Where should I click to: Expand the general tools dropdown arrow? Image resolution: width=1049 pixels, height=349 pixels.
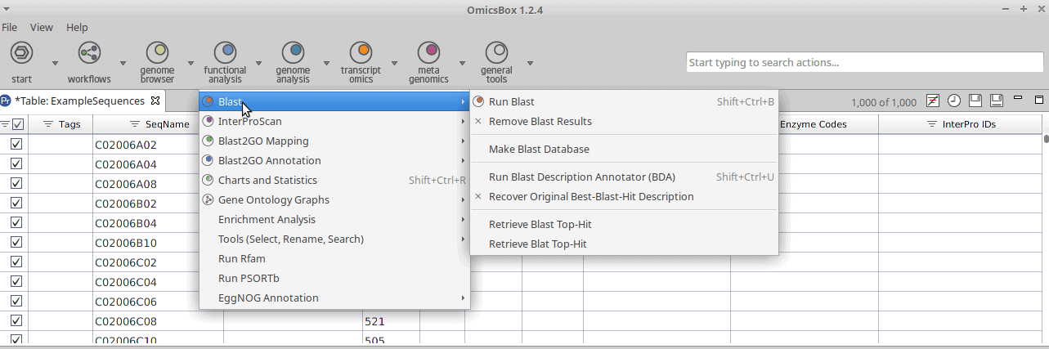point(530,63)
